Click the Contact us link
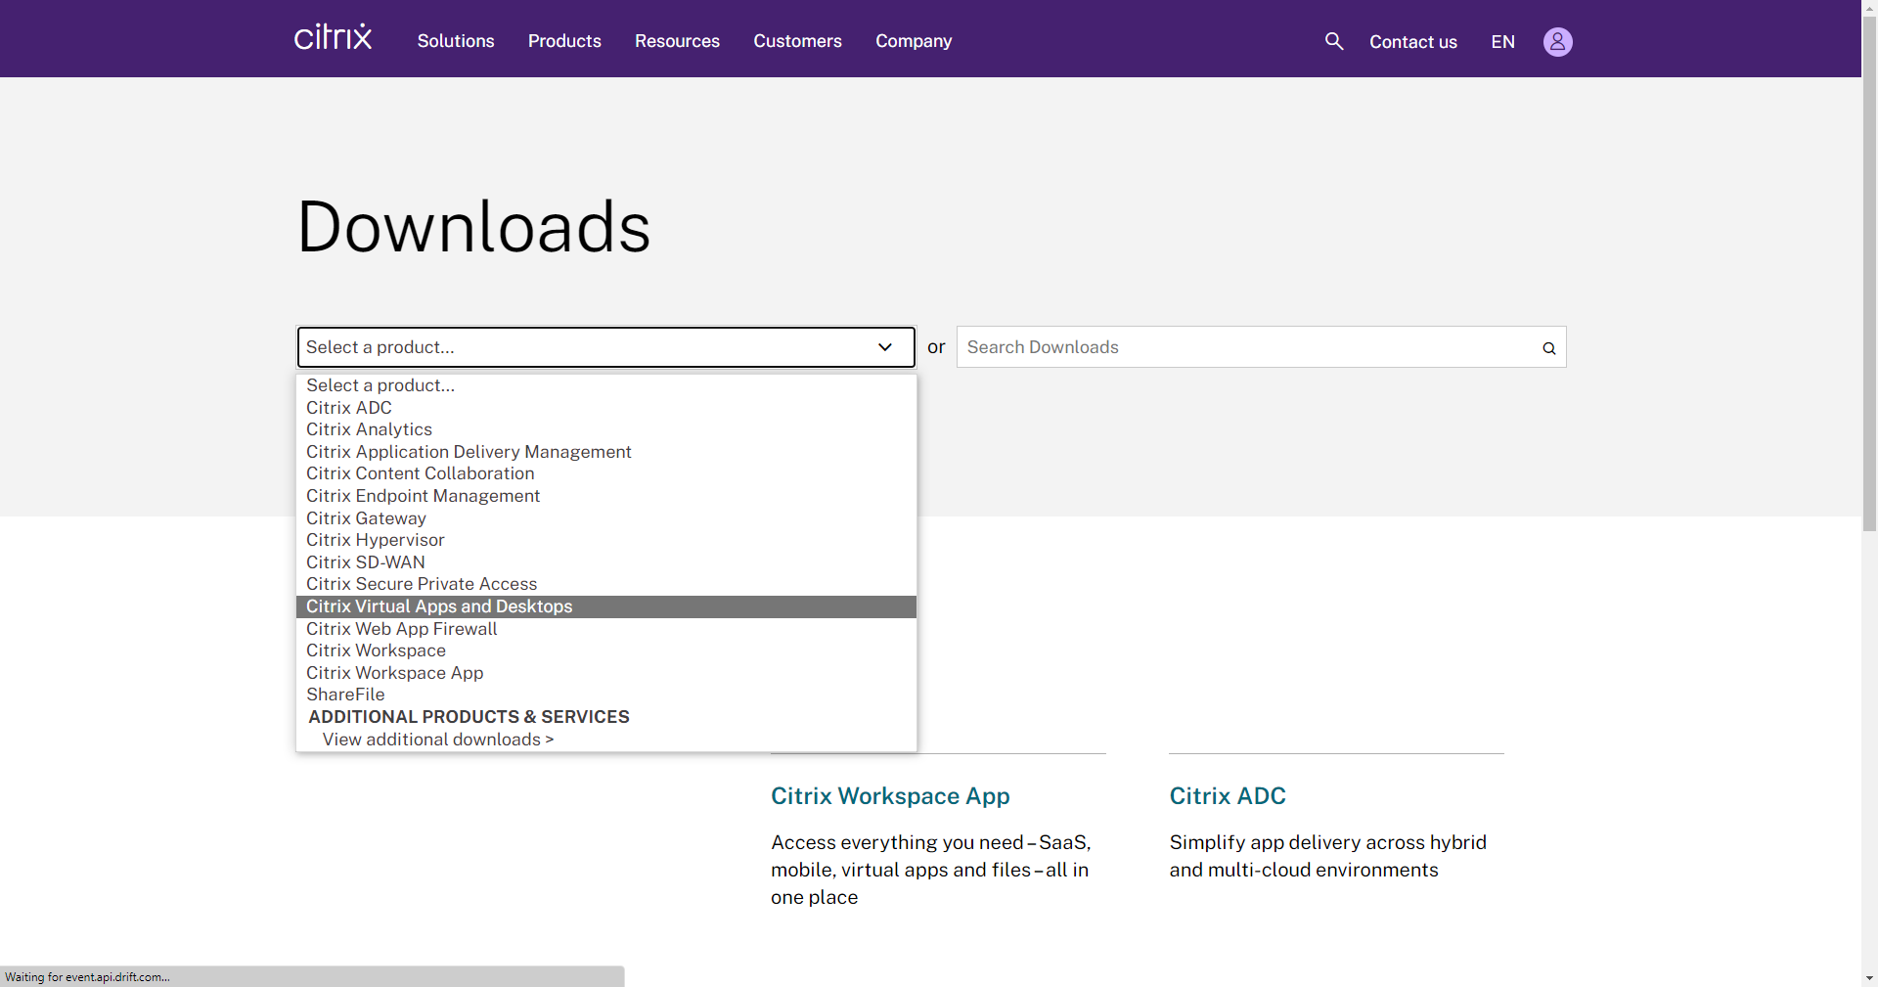The image size is (1878, 987). (x=1412, y=42)
